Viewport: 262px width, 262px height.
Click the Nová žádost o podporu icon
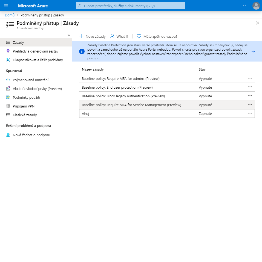8,135
